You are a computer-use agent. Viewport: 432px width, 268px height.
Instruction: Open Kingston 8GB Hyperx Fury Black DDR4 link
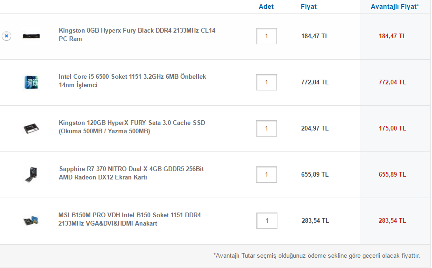point(137,34)
